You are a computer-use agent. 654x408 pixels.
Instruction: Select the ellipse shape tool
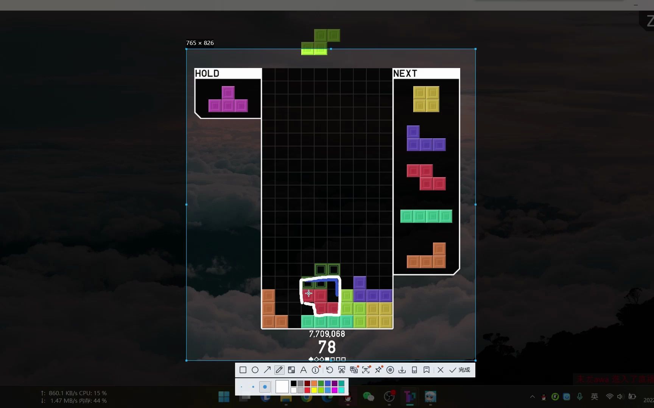click(x=255, y=370)
